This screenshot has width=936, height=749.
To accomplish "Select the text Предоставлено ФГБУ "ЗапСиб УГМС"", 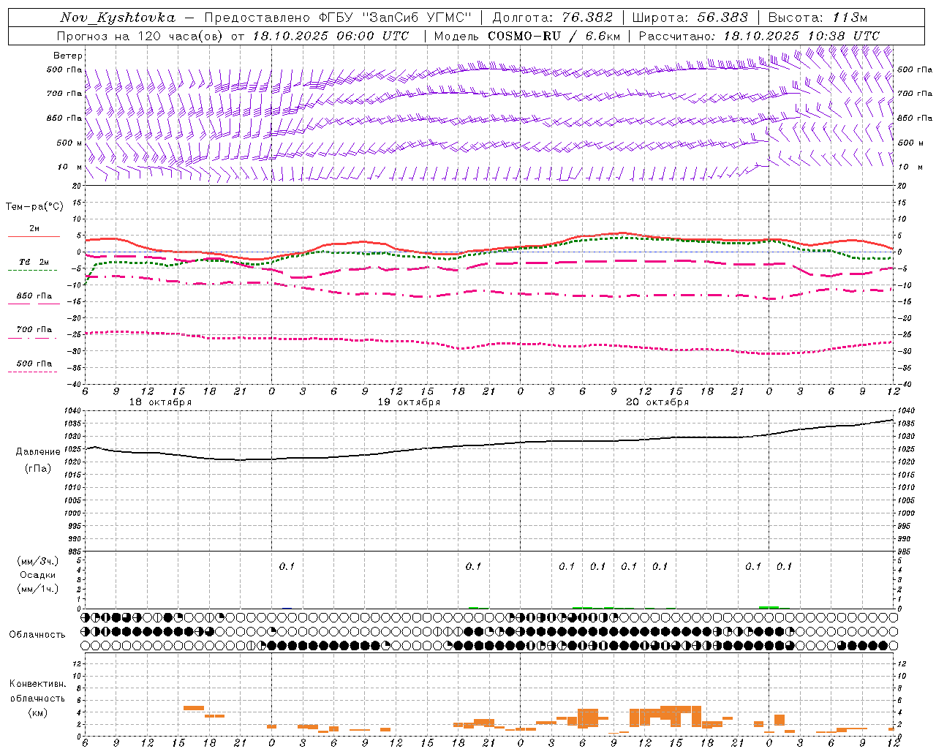I will (x=339, y=18).
